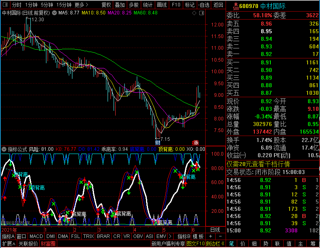Switch indicator to VR

pos(126,236)
